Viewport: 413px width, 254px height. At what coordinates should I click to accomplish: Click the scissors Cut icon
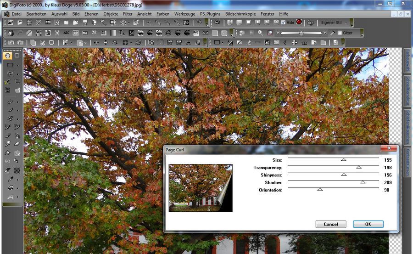click(x=42, y=43)
